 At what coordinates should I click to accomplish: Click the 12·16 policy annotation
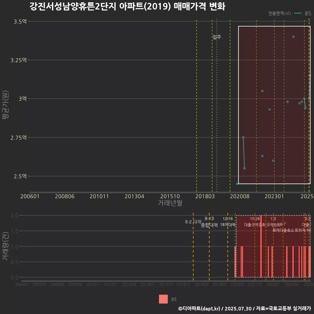point(228,219)
